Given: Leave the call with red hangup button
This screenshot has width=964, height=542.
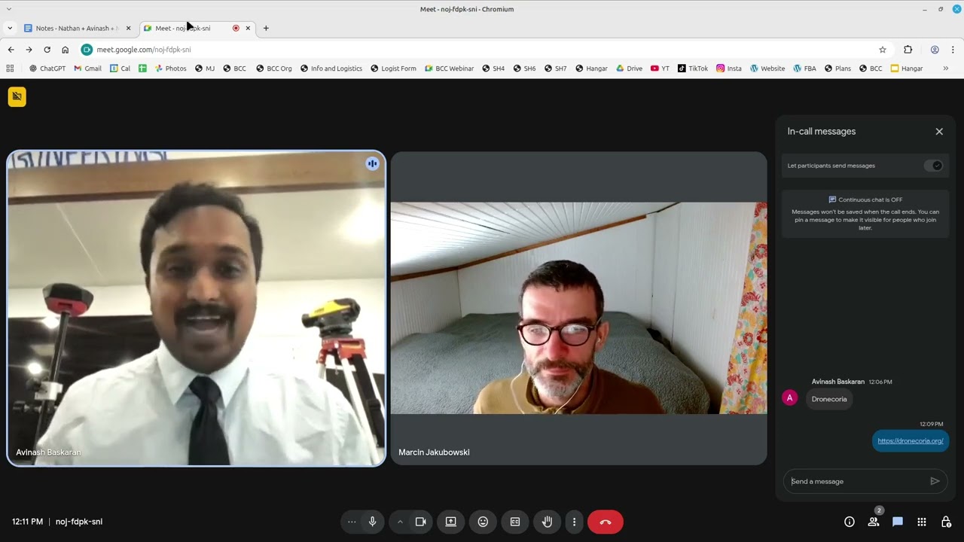Looking at the screenshot, I should 606,522.
